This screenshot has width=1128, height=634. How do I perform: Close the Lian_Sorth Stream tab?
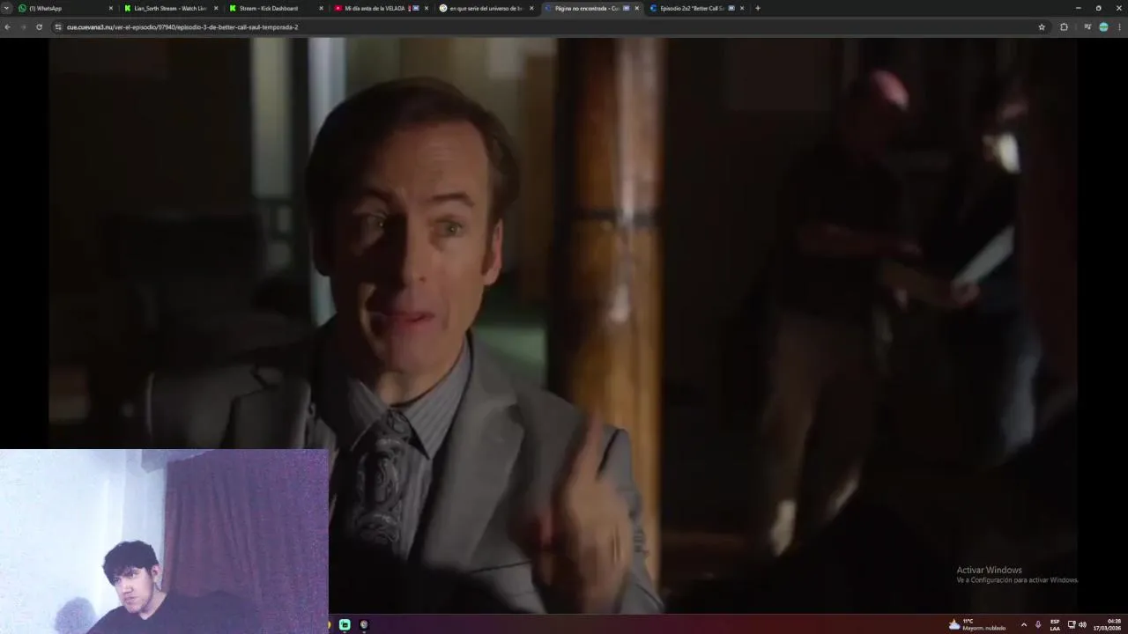click(x=216, y=8)
